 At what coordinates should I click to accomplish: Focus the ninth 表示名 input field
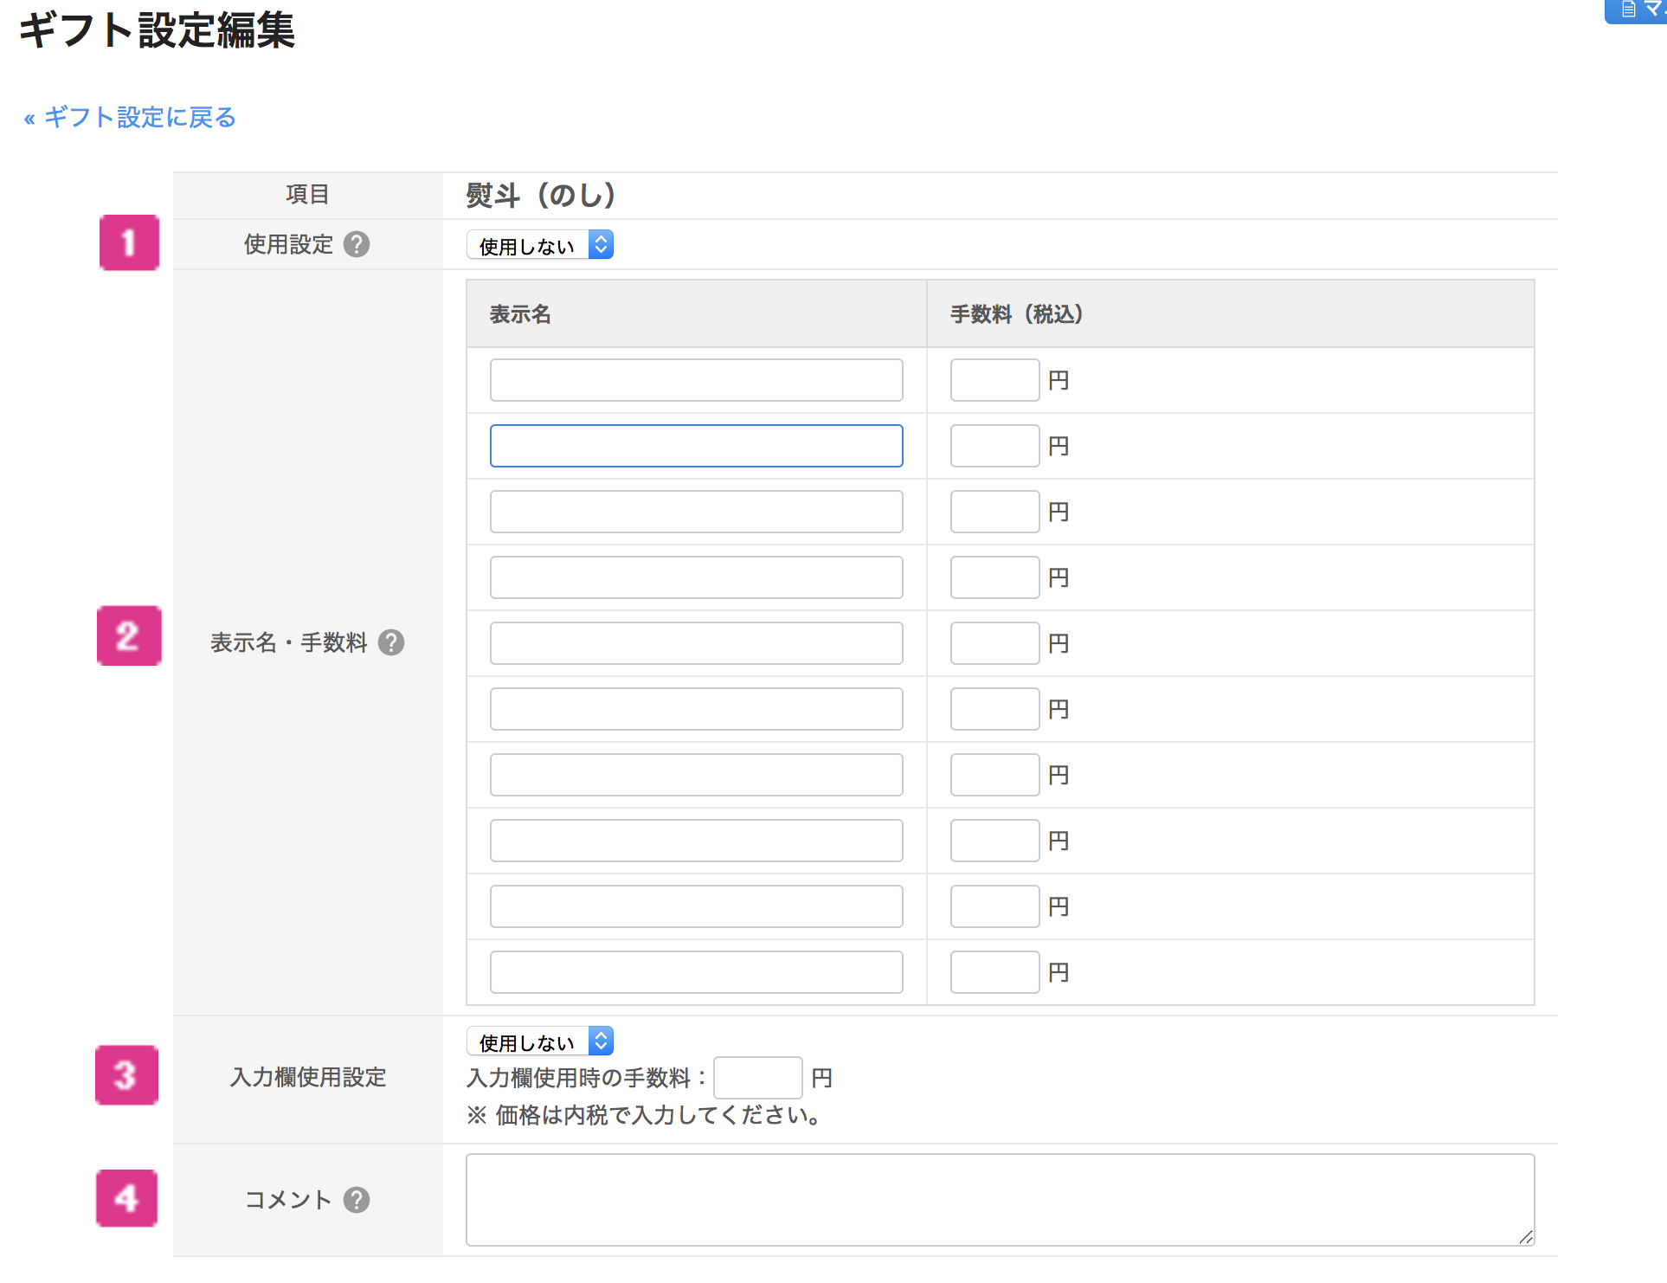coord(697,906)
